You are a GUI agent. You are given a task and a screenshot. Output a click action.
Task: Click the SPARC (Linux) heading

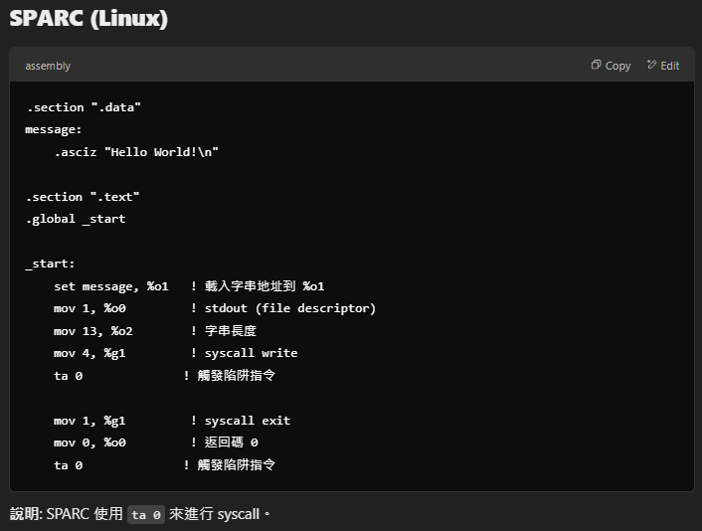88,19
